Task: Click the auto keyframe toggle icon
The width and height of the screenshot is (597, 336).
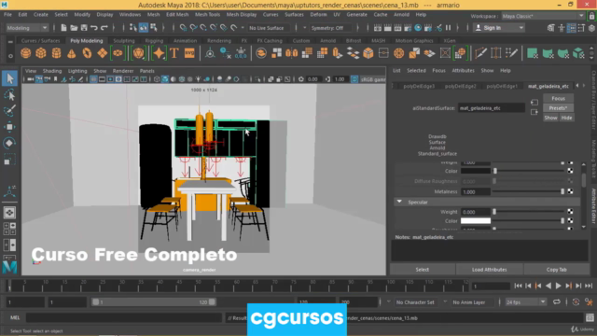Action: (576, 302)
